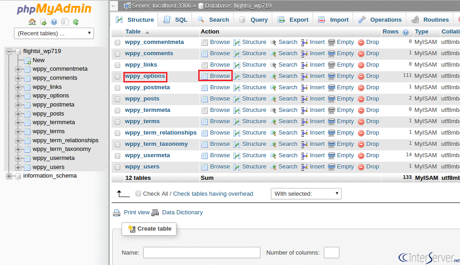Open the blue question mark documentation icon
This screenshot has width=460, height=265.
point(54,22)
